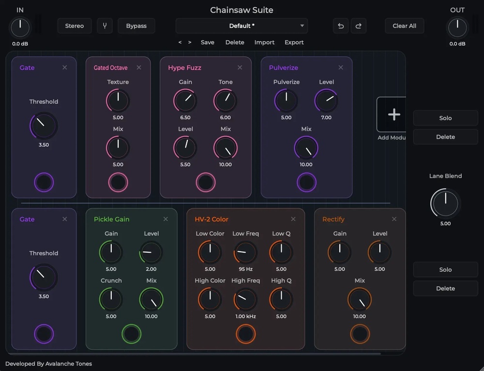Click the HV-2 High Q knob
The image size is (484, 371).
pyautogui.click(x=281, y=299)
